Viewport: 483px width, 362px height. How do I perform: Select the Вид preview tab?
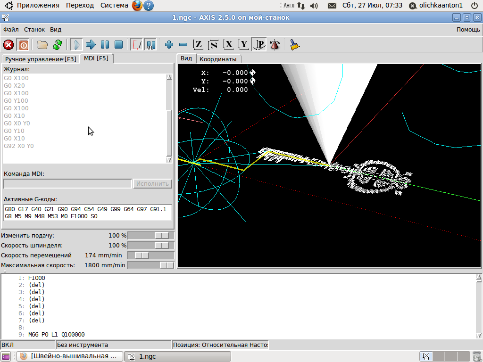(186, 58)
